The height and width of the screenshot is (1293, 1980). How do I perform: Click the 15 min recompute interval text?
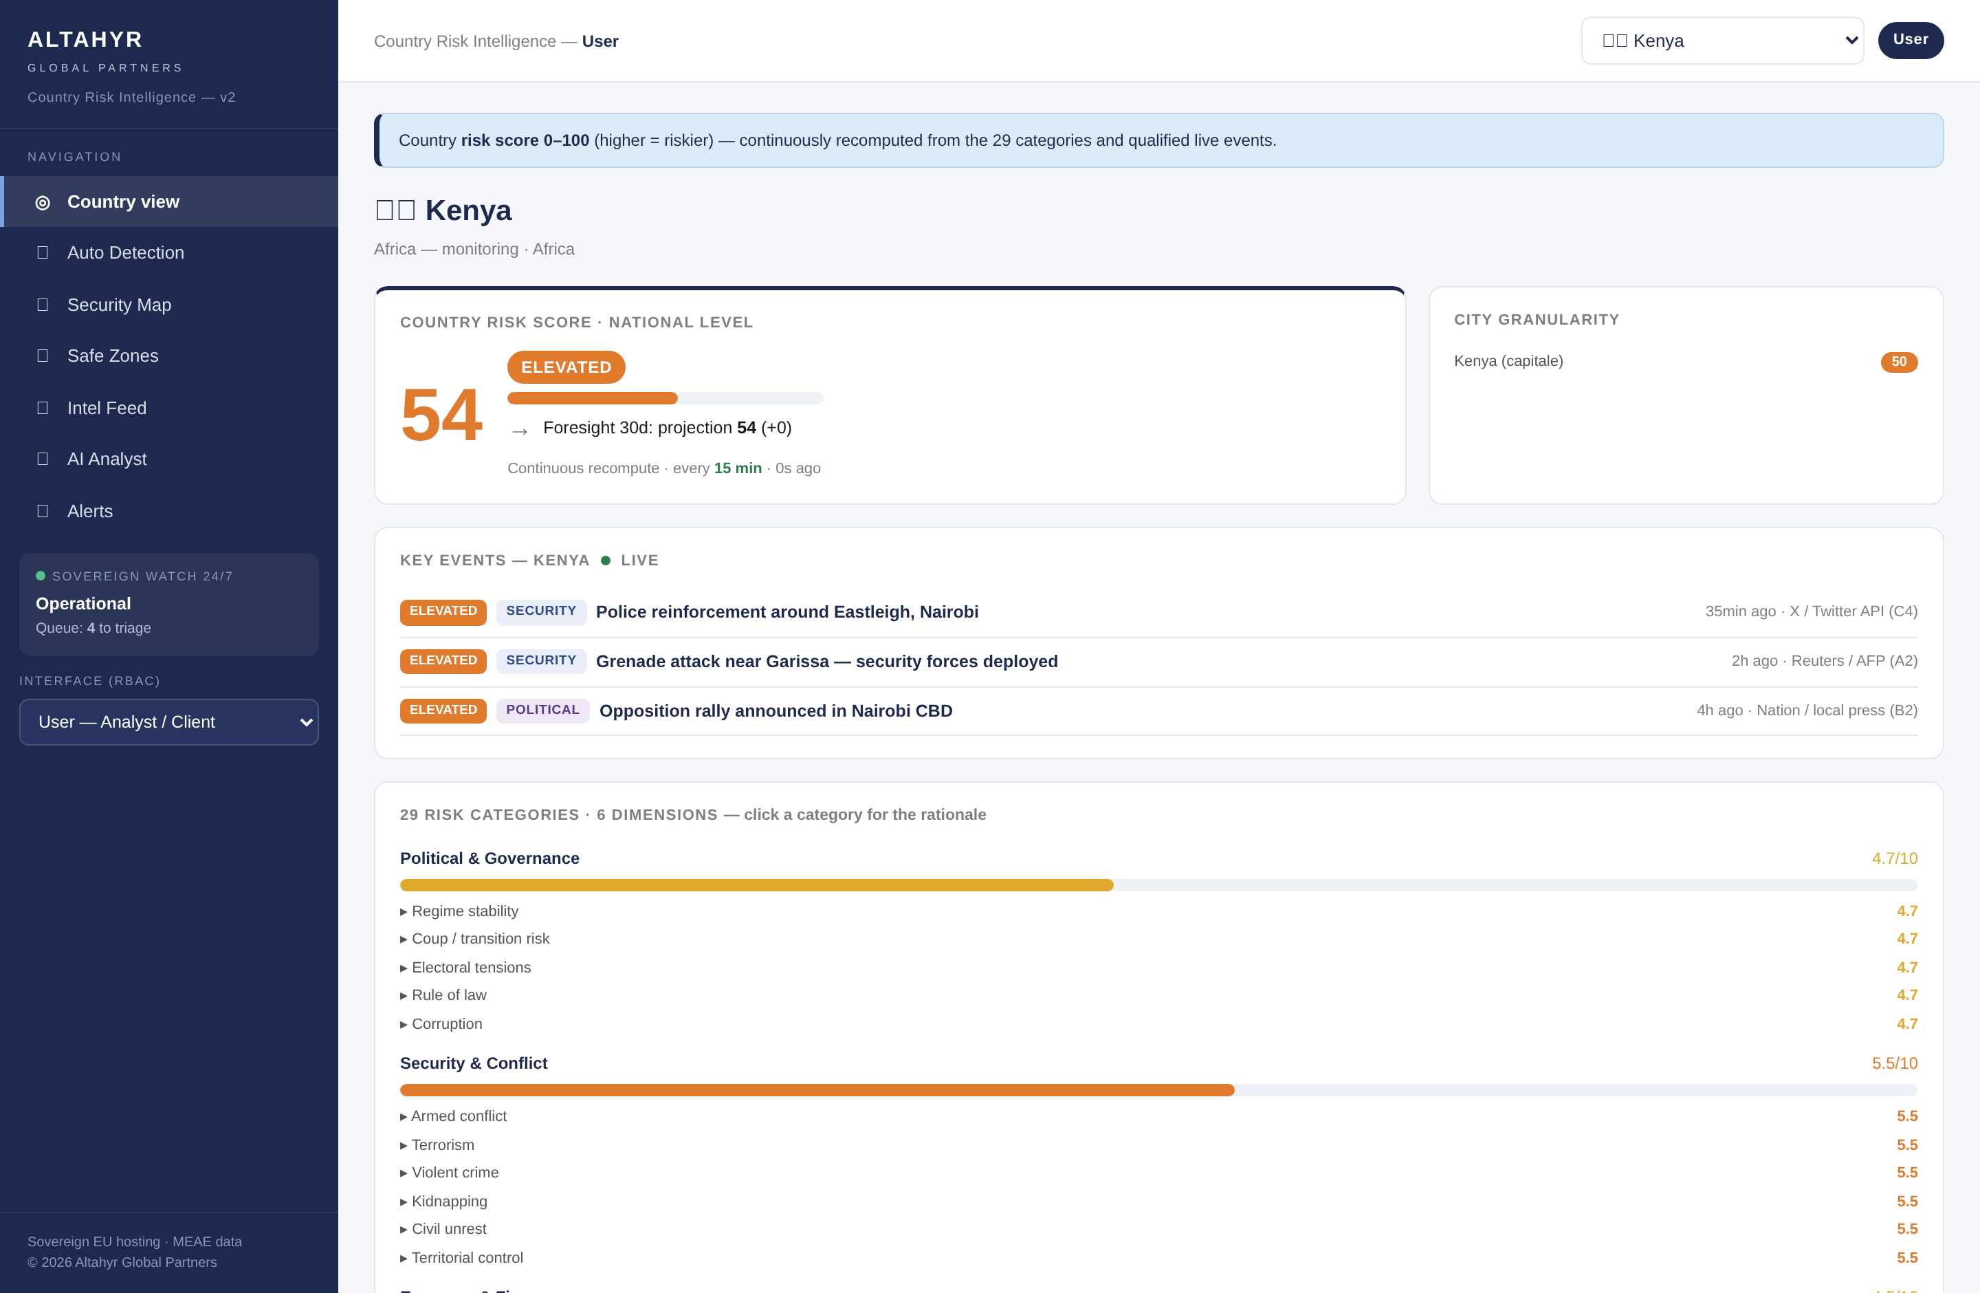click(737, 468)
